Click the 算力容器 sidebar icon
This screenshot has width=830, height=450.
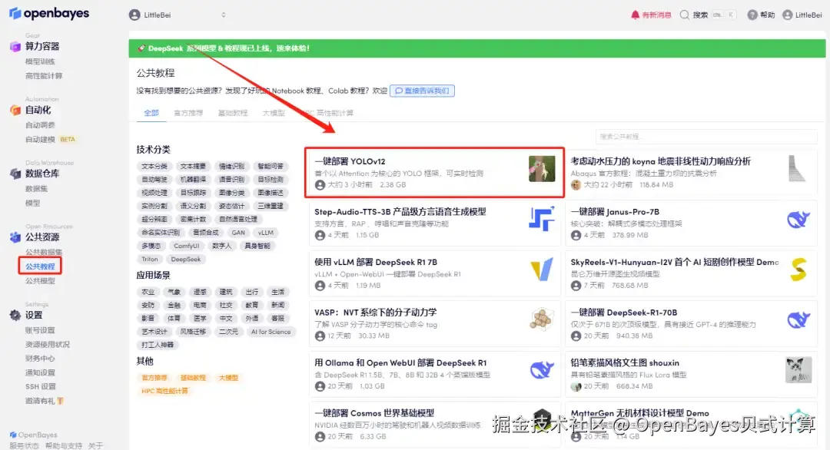pos(15,47)
